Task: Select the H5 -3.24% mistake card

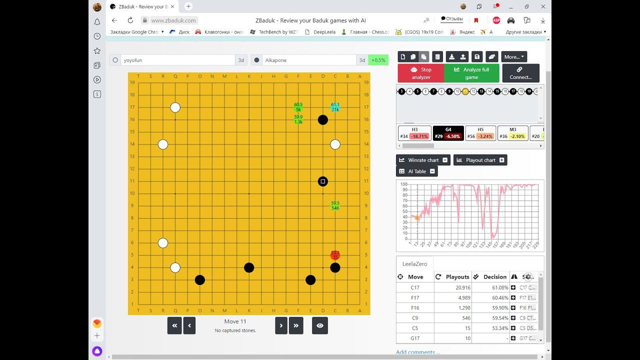Action: click(x=480, y=133)
